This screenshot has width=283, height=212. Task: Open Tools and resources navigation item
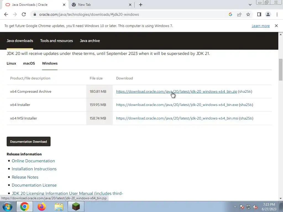[56, 41]
